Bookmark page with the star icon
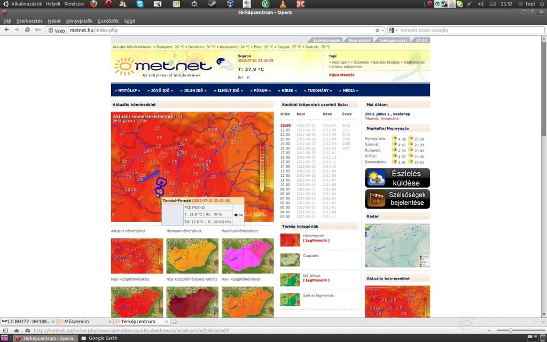The image size is (547, 342). (x=377, y=30)
